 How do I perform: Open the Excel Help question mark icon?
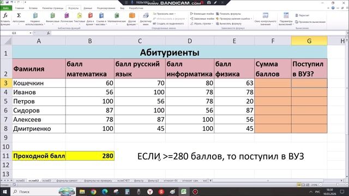(333, 8)
